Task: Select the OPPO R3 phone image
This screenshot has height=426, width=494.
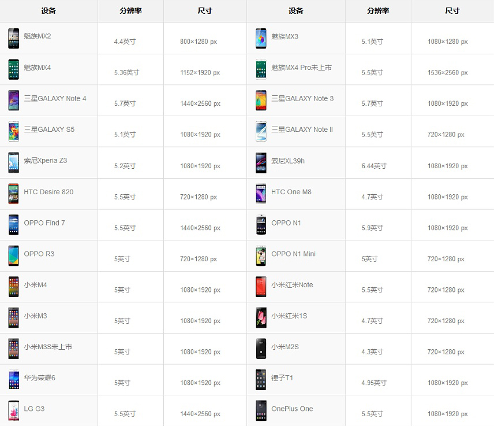Action: coord(13,255)
